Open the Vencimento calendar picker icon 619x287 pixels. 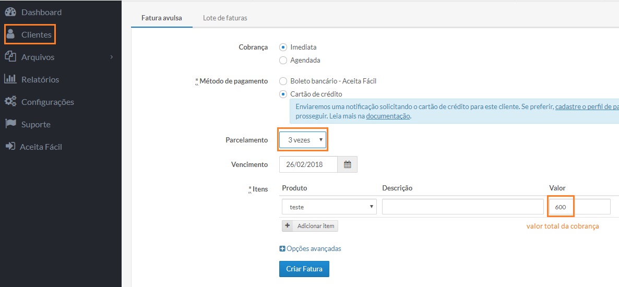point(347,164)
